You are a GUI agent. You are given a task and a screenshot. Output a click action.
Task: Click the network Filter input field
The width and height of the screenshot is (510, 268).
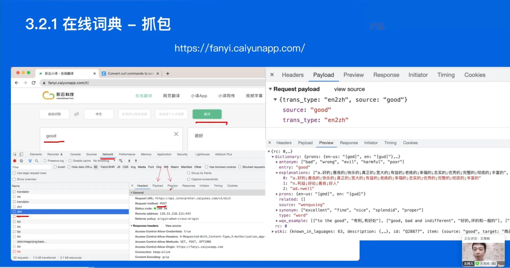31,167
